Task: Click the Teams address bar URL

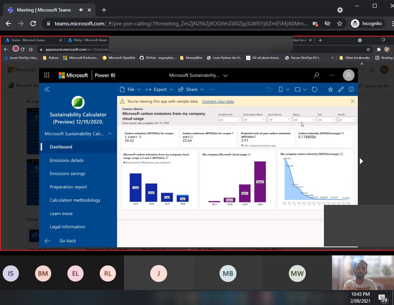Action: (x=181, y=23)
